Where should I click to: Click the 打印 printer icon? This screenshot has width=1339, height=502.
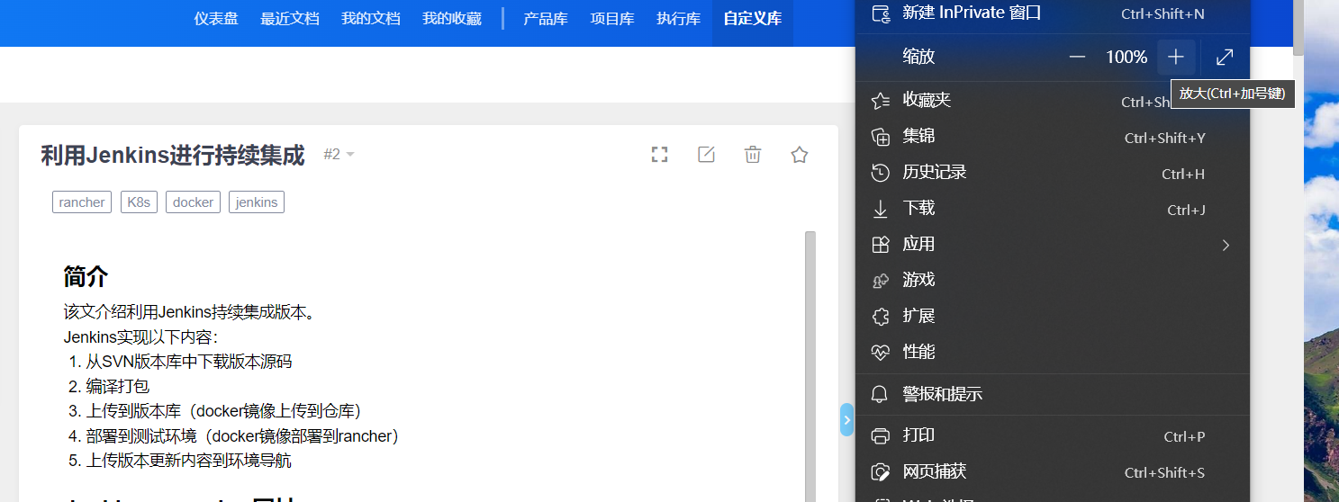pos(881,436)
